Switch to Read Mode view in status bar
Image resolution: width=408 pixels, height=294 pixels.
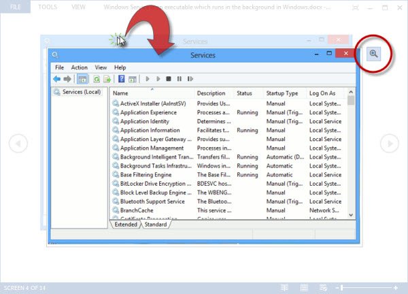tap(284, 288)
